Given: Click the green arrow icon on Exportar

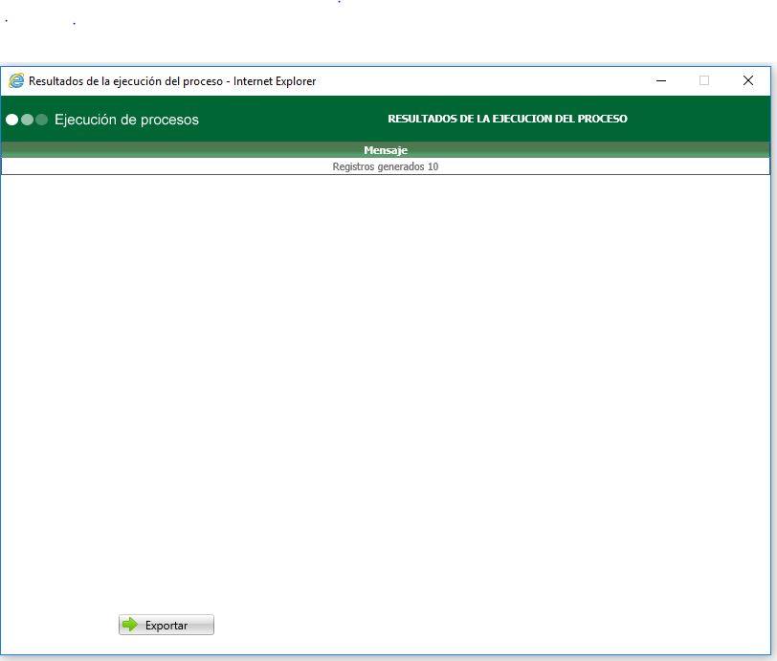Looking at the screenshot, I should coord(131,625).
